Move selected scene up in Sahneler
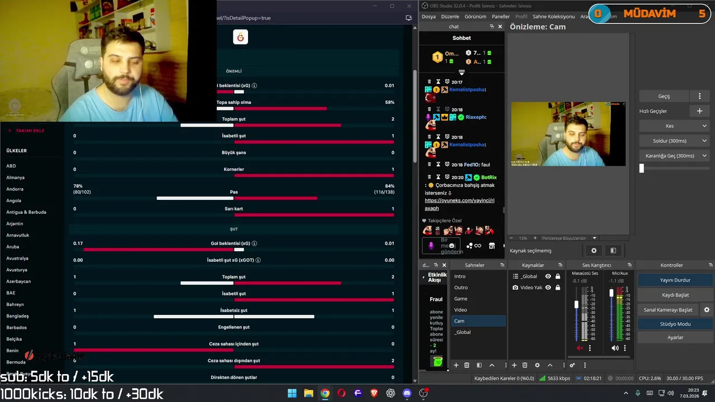715x402 pixels. pos(492,365)
